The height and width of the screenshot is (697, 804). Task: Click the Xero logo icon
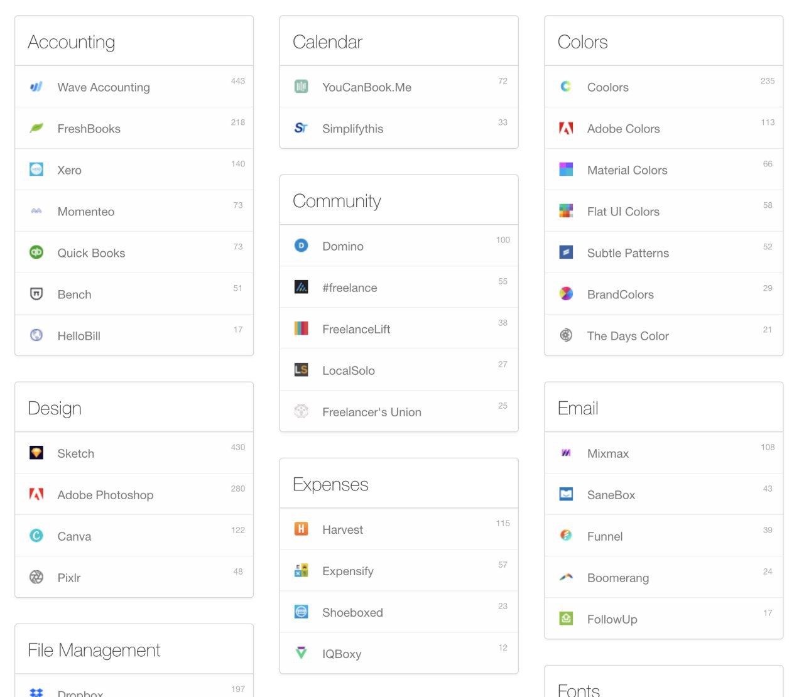[36, 170]
